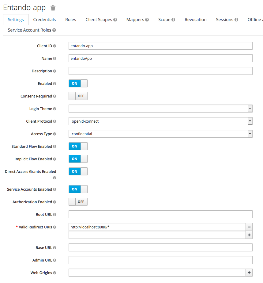Click the empty Description input field
Image resolution: width=263 pixels, height=283 pixels.
[160, 71]
